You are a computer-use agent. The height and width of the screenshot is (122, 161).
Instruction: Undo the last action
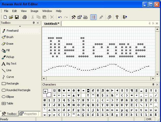(x=60, y=17)
